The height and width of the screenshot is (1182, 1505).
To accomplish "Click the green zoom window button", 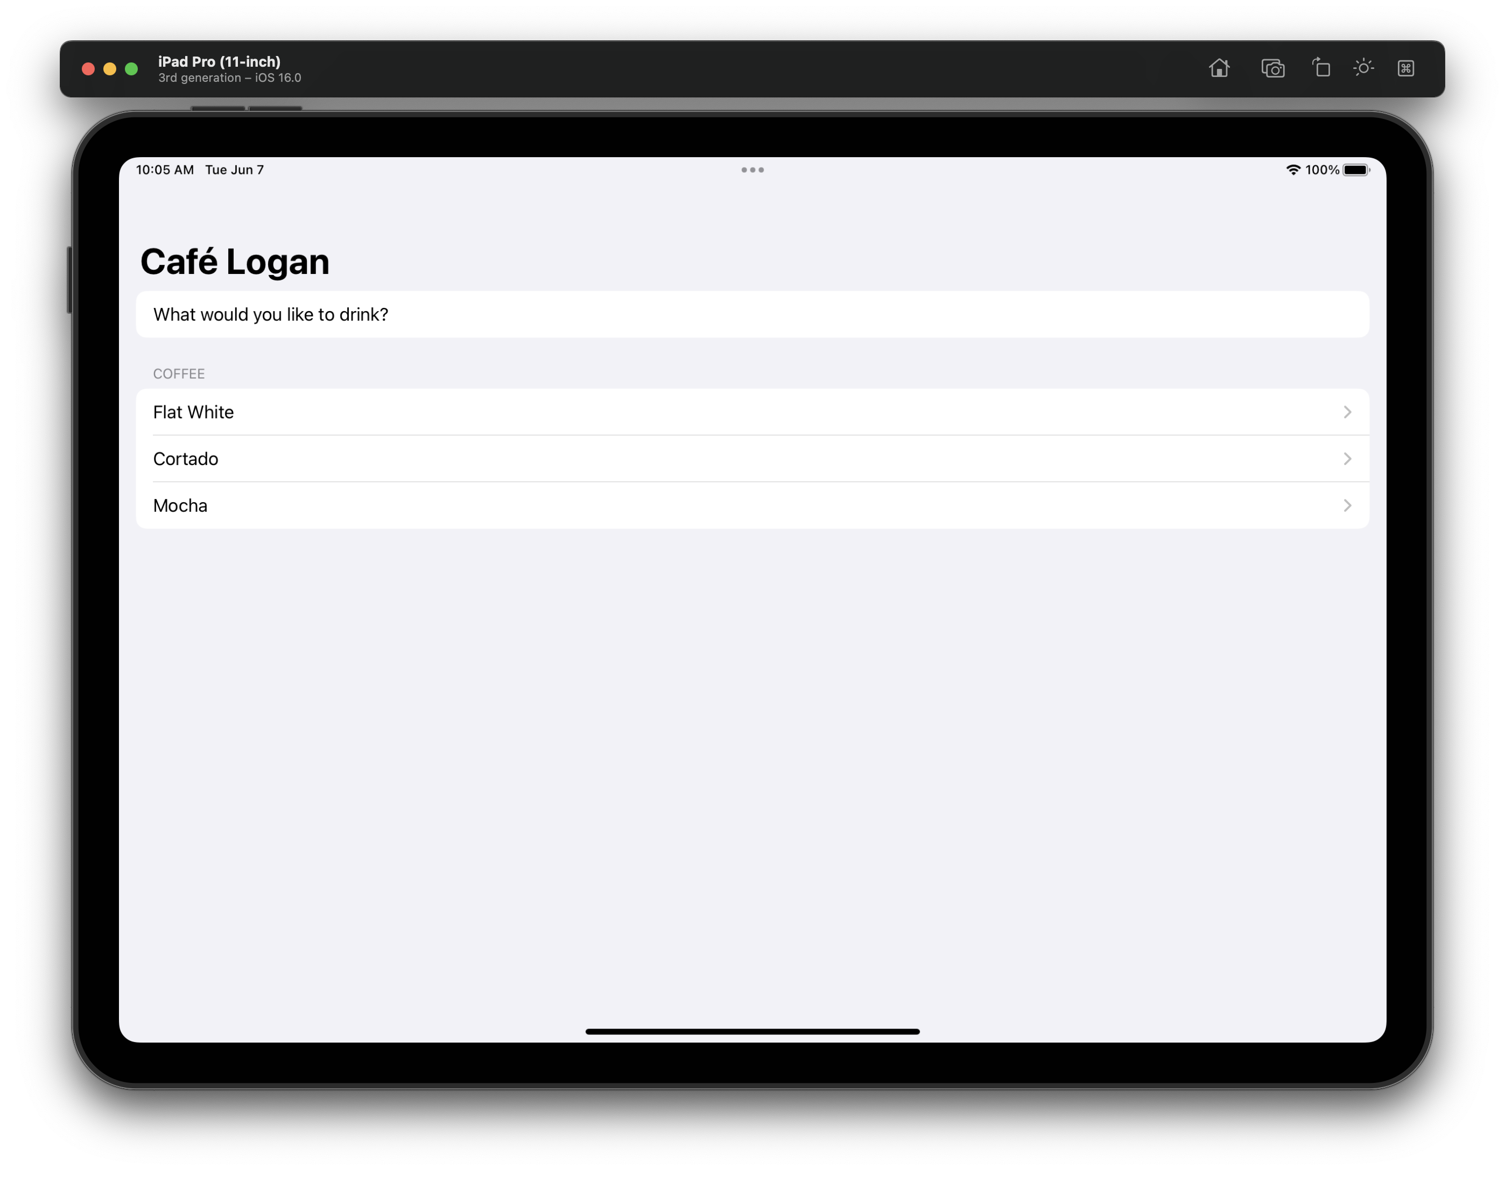I will [131, 69].
